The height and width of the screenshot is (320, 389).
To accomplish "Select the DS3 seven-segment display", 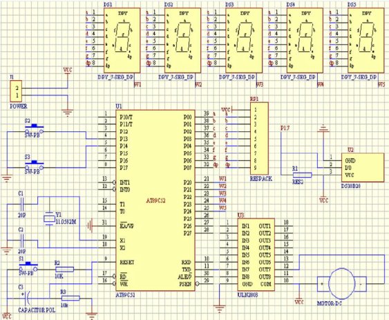I will [x=244, y=40].
